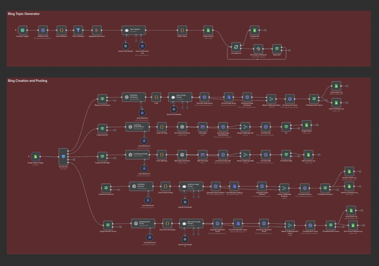Open the Keyword Research Tool node
379x266 pixels.
tap(142, 46)
